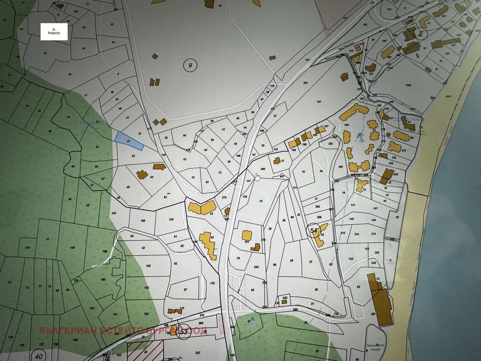481x361 pixels.
Task: Select the blue highlighted parcel 43
Action: tap(129, 141)
